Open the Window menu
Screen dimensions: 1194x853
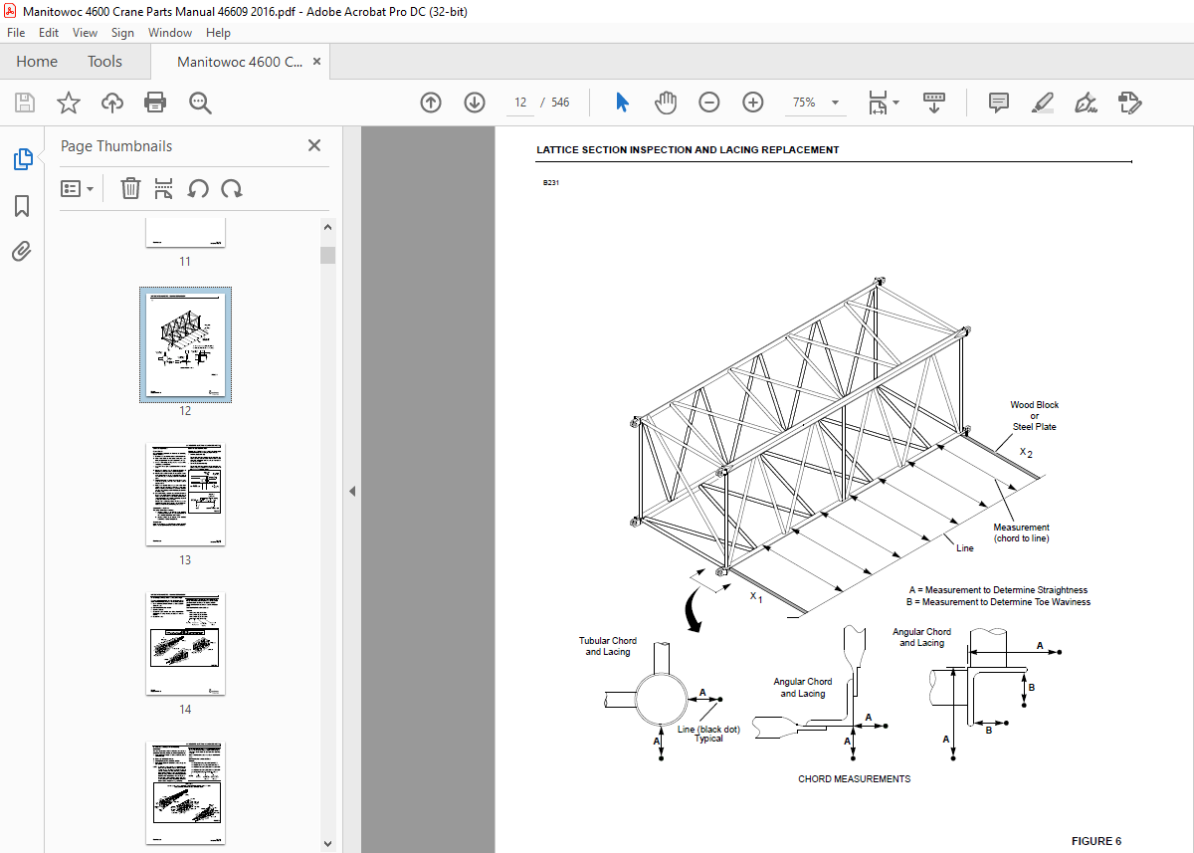pos(170,33)
